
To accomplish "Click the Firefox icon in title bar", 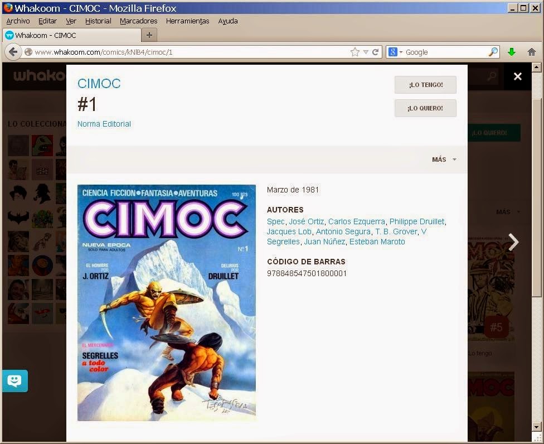I will tap(8, 8).
